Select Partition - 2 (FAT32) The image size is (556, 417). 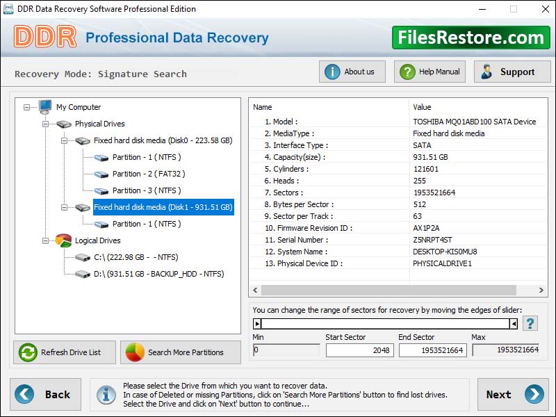(x=149, y=174)
